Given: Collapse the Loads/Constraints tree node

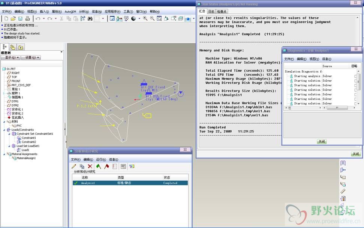Looking at the screenshot, I should click(4, 130).
